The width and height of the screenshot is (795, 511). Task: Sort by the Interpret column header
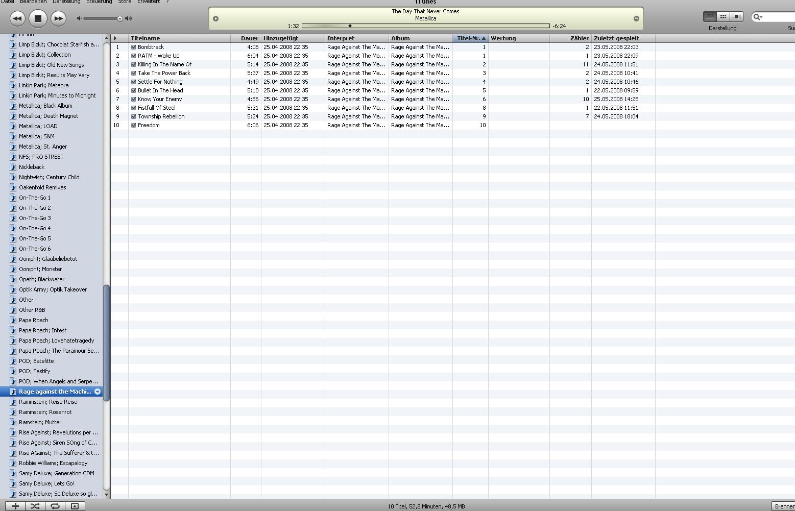point(357,38)
